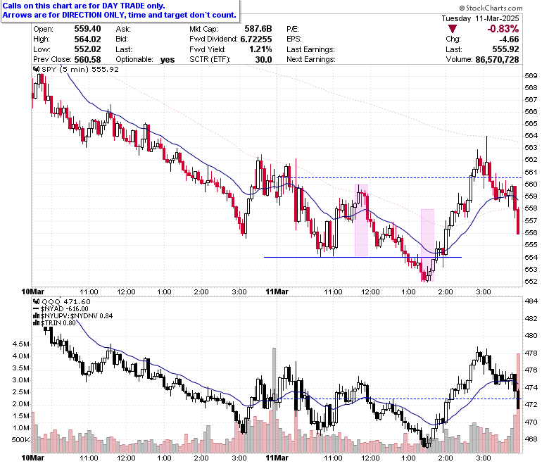The image size is (549, 464).
Task: Click the Fwd Dividend value '6.72255'
Action: [256, 39]
